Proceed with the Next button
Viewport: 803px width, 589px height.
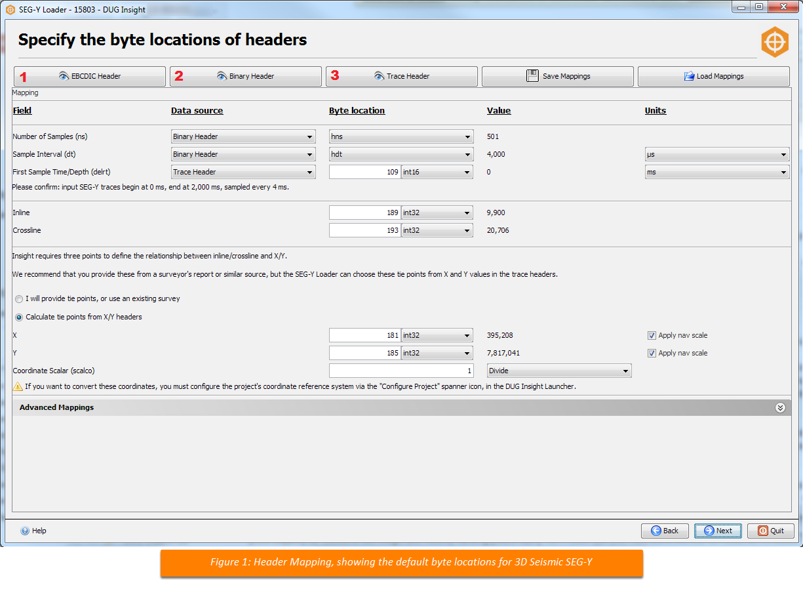coord(718,531)
